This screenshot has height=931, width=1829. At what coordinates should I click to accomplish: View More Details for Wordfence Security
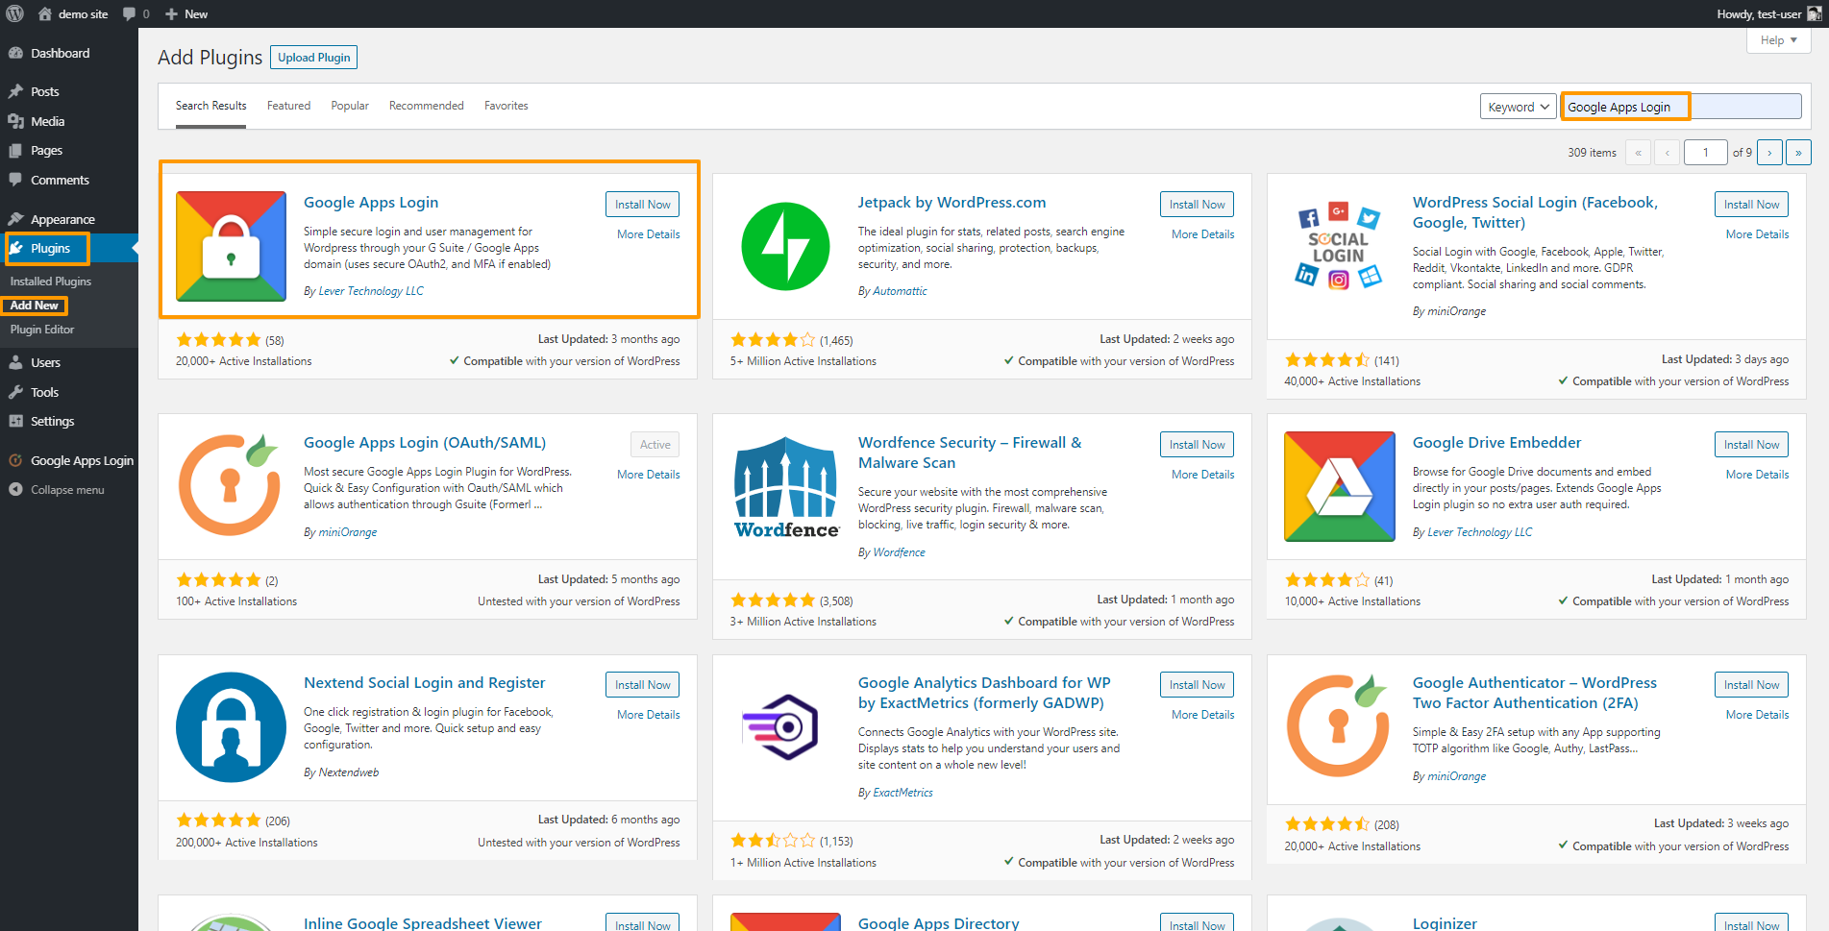1202,475
